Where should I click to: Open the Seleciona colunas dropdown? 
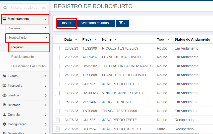click(x=96, y=23)
